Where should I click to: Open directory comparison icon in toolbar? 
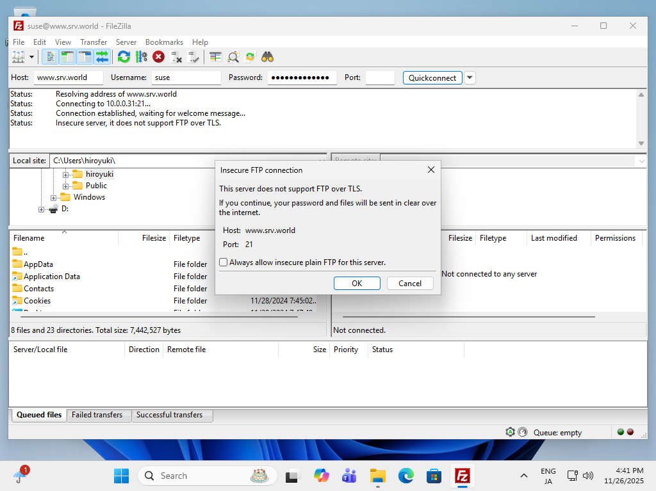coord(215,57)
